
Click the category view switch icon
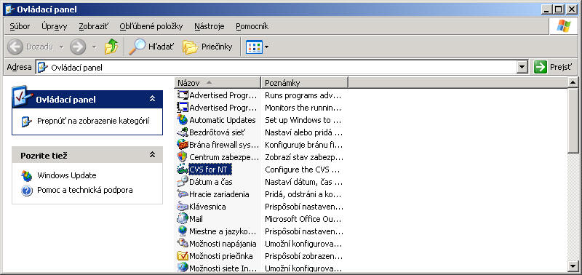[x=27, y=121]
